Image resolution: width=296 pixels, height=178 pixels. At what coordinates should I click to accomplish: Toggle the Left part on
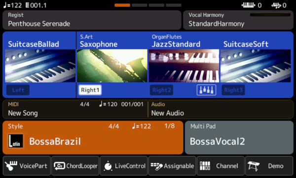point(18,90)
